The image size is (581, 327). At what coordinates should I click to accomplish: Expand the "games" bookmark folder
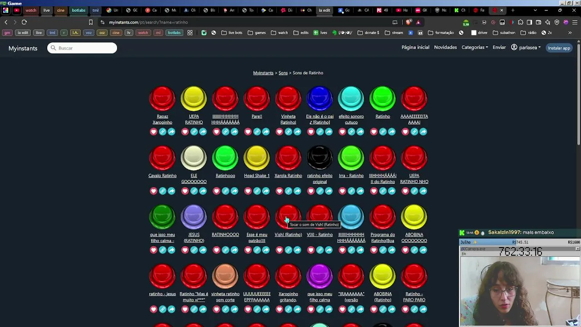coord(257,33)
